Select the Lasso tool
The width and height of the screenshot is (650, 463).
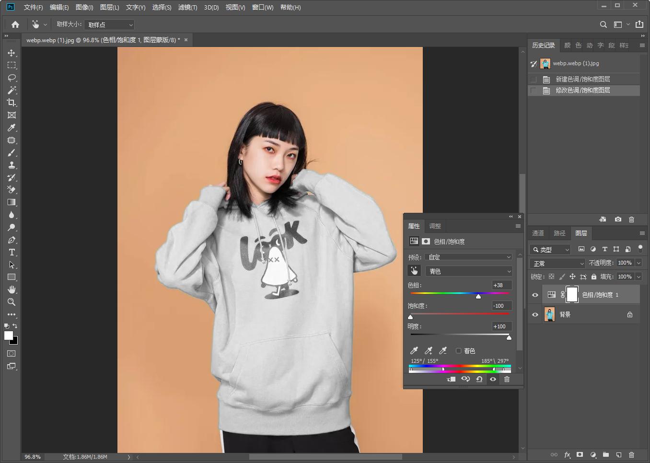(x=12, y=78)
